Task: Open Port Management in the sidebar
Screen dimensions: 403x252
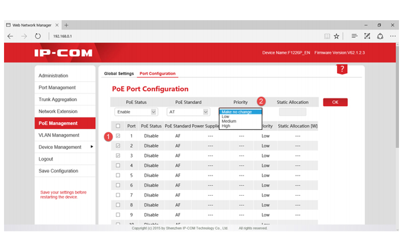Action: (x=65, y=87)
